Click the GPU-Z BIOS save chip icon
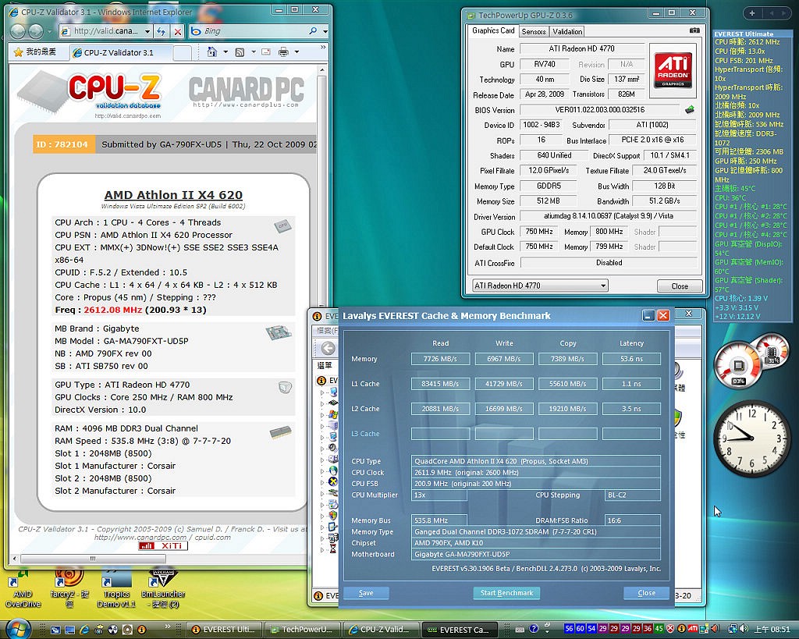Screen dimensions: 799x639 point(690,109)
